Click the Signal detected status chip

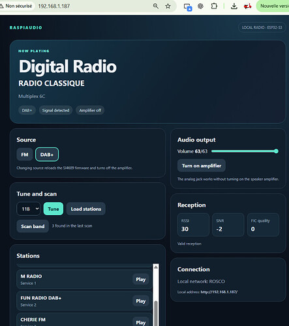pyautogui.click(x=55, y=110)
